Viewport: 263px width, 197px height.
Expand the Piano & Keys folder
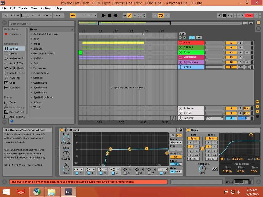coord(31,73)
